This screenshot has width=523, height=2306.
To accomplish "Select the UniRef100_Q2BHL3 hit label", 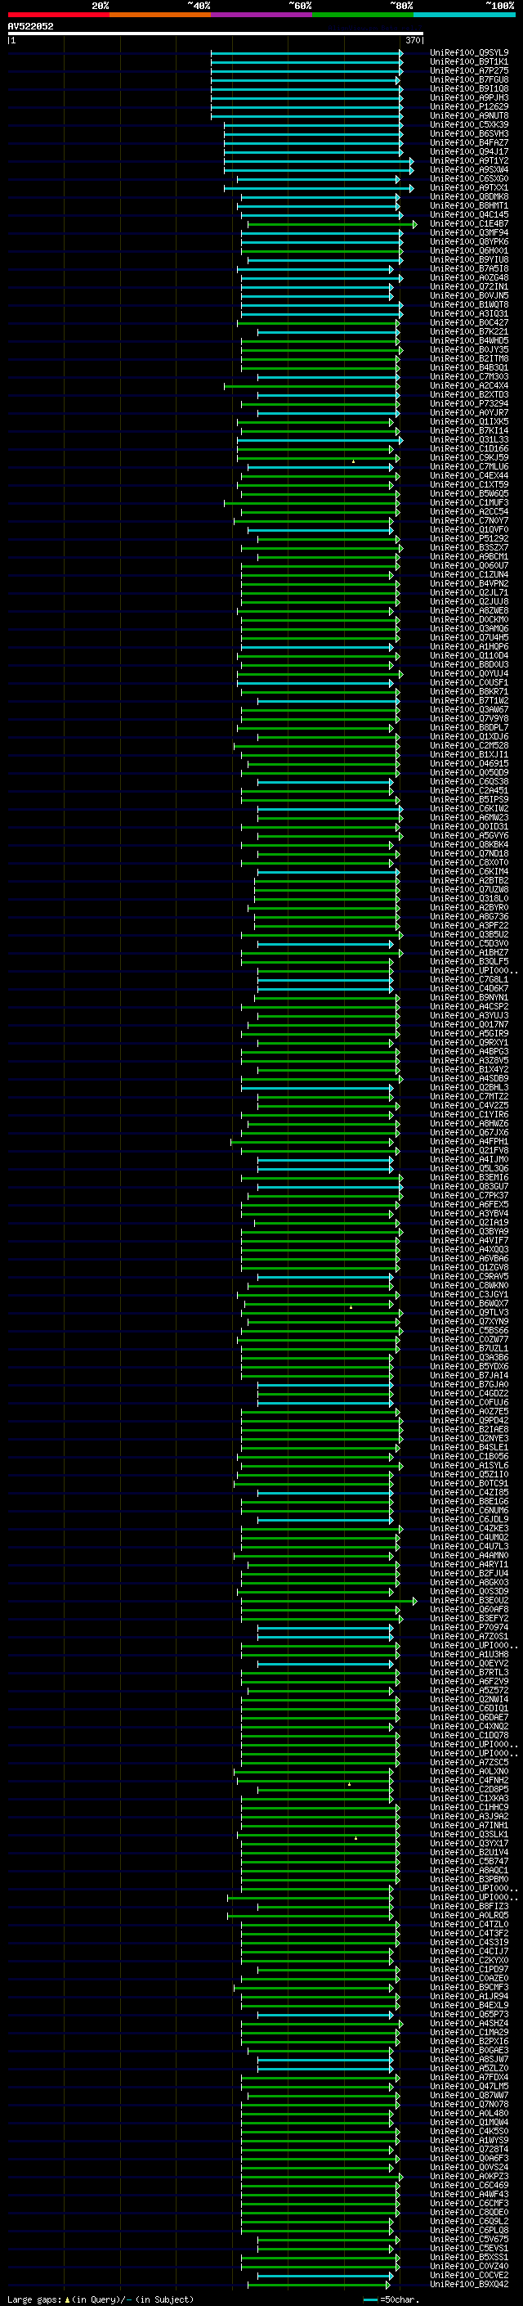I will [469, 1088].
